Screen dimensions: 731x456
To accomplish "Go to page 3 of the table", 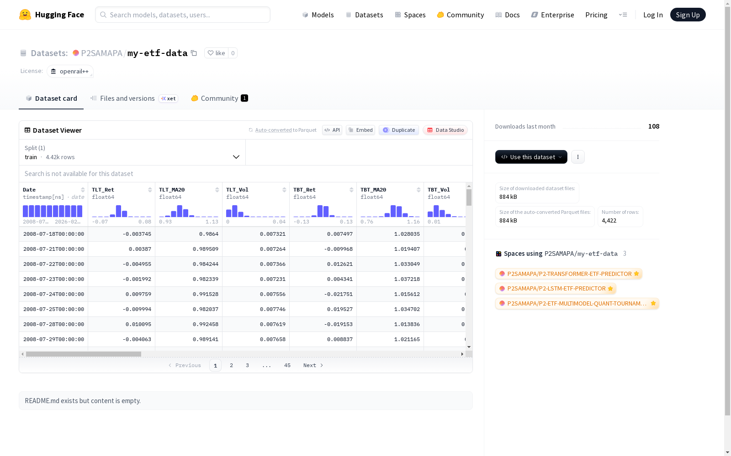I will [x=248, y=365].
